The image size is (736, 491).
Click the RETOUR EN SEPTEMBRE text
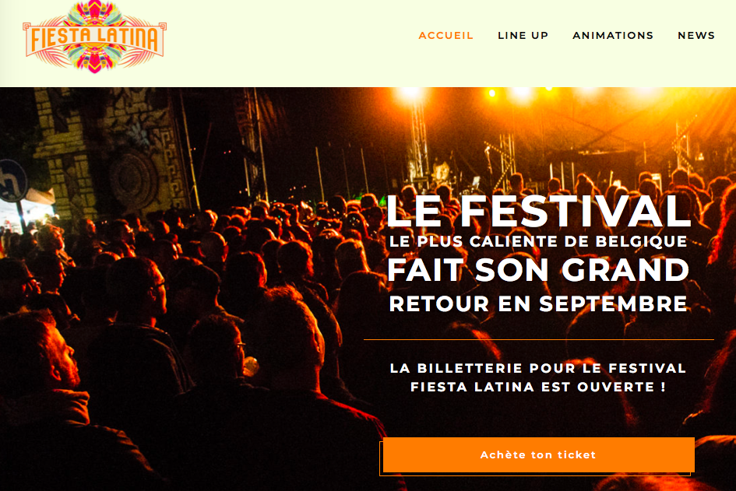pyautogui.click(x=538, y=304)
